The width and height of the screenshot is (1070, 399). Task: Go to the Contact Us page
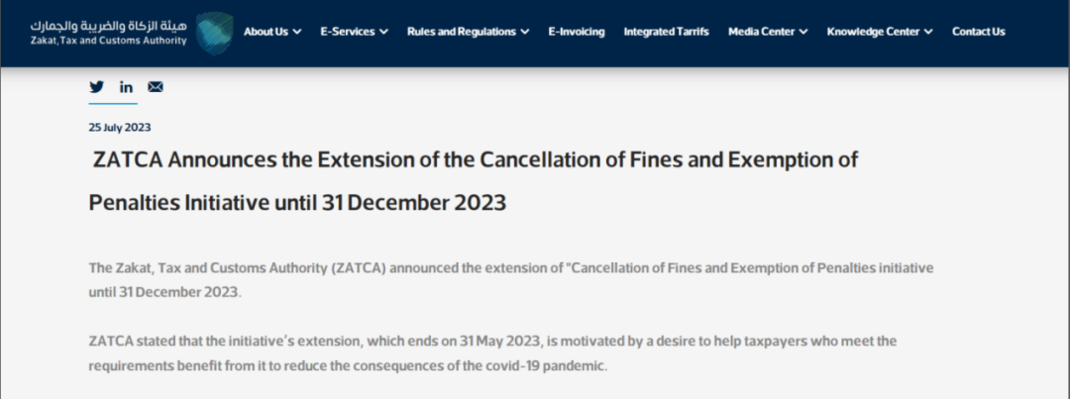tap(979, 32)
